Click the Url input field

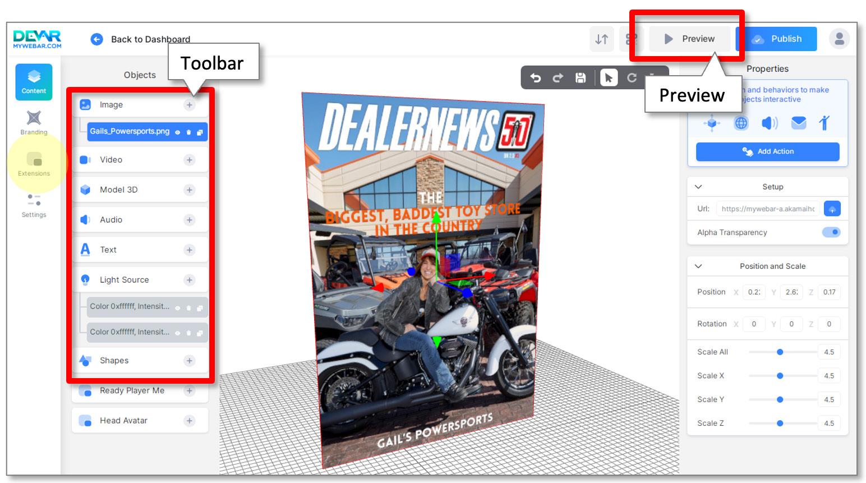click(768, 209)
